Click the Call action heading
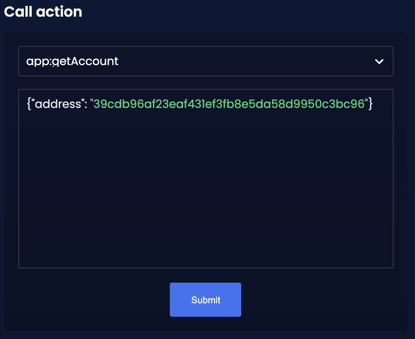Image resolution: width=415 pixels, height=339 pixels. pos(43,12)
